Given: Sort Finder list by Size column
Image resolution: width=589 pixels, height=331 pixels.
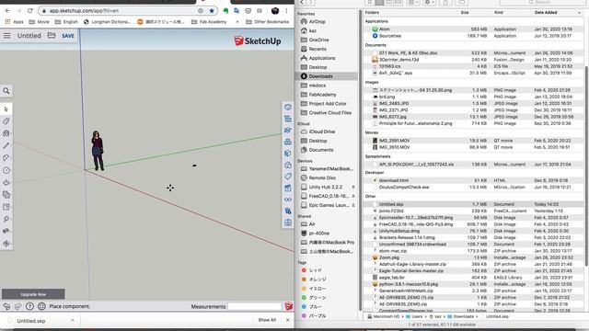Looking at the screenshot, I should pyautogui.click(x=465, y=12).
